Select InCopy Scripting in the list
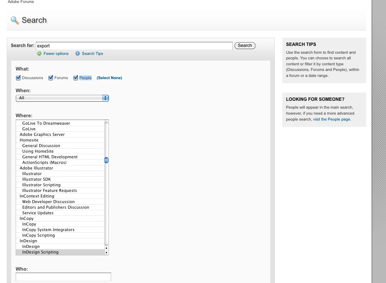The width and height of the screenshot is (386, 283). click(x=60, y=236)
